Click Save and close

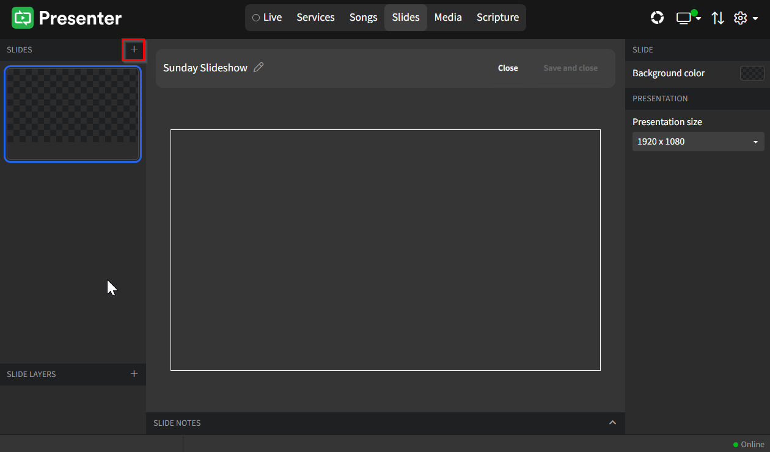(x=570, y=68)
